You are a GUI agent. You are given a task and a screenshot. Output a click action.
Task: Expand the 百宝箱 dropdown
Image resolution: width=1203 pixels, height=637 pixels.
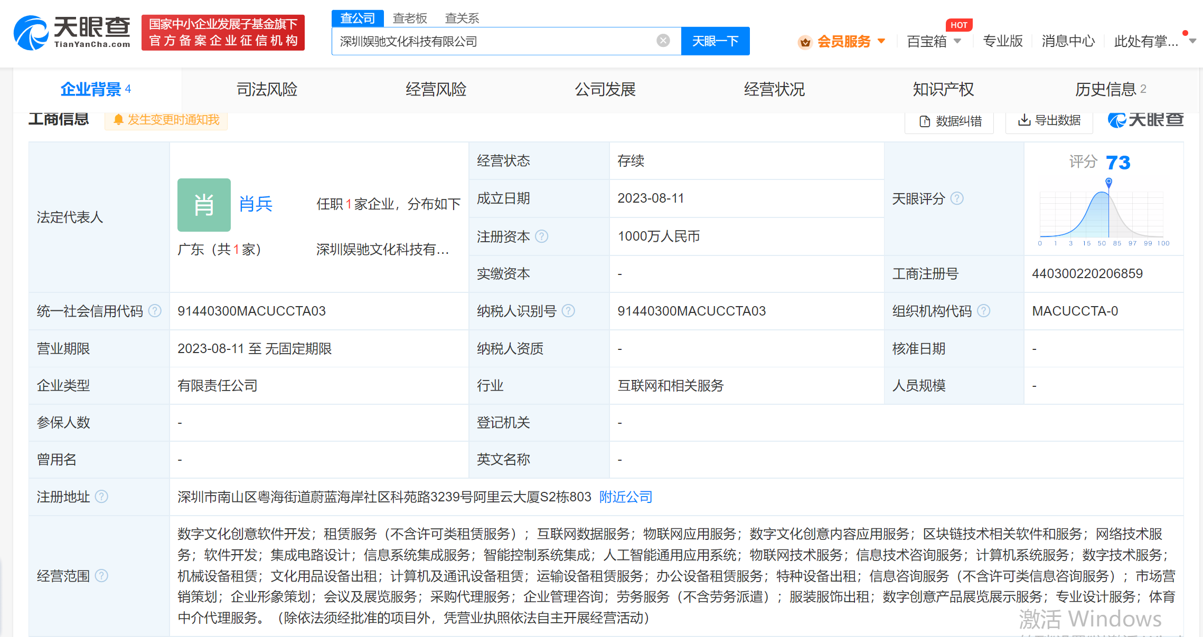point(957,41)
